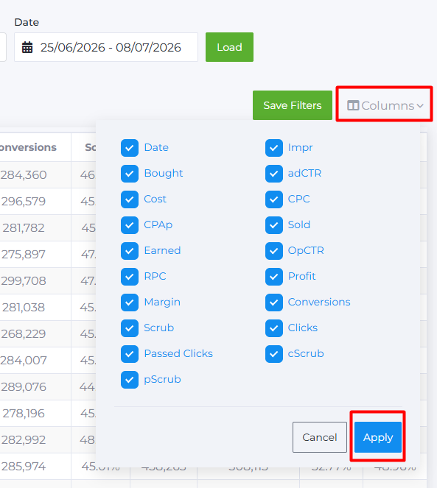Click Cancel in the columns panel
Viewport: 437px width, 488px height.
320,437
